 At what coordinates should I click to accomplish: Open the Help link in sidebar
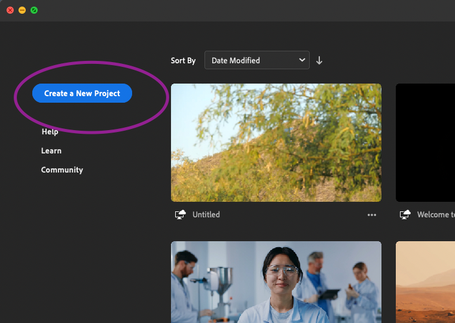pyautogui.click(x=50, y=131)
